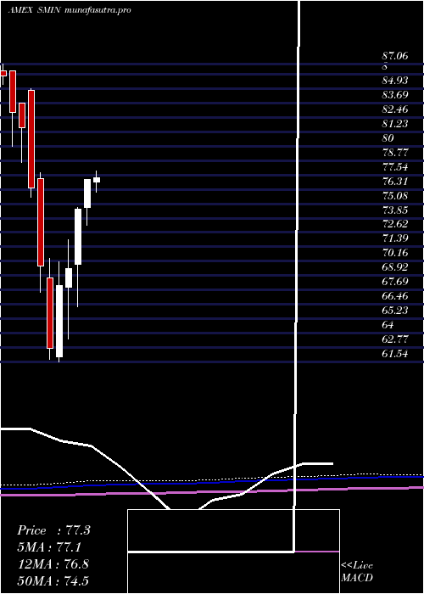Click the 75.08 price axis label

[395, 195]
